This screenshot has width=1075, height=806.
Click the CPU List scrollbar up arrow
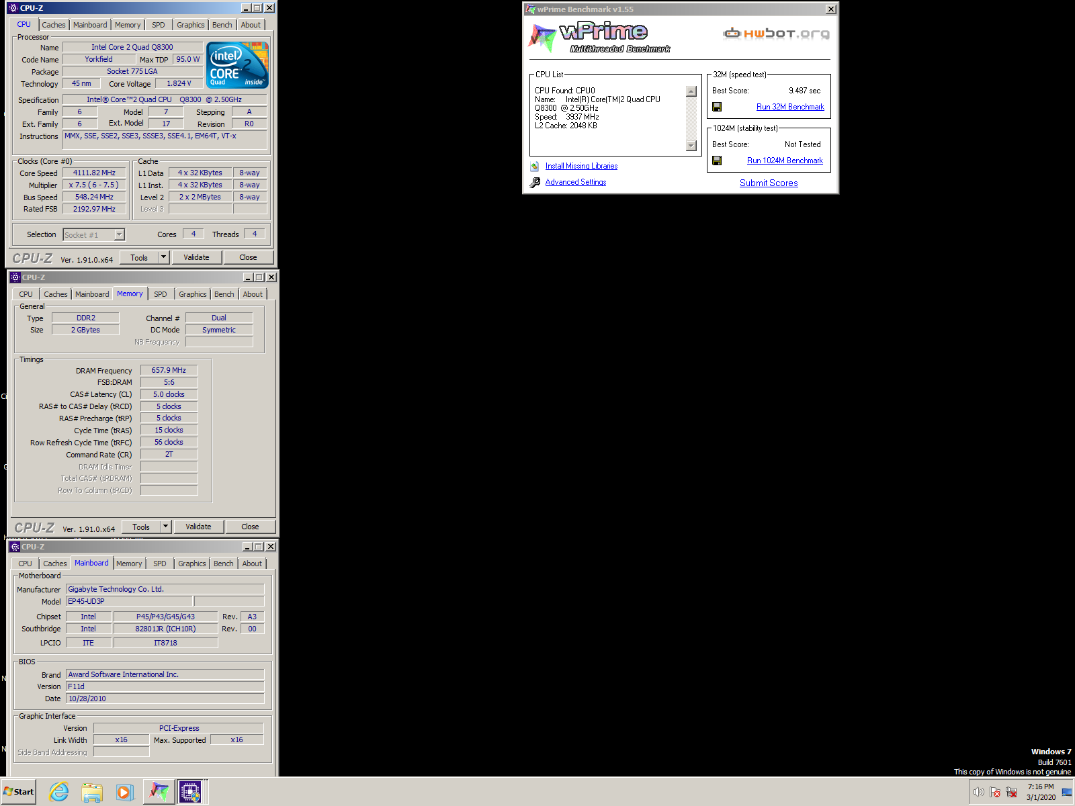click(x=691, y=91)
